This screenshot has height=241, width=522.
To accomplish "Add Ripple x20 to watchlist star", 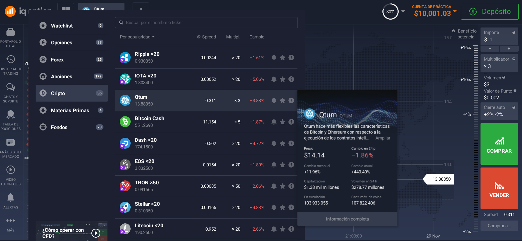I will pos(283,58).
